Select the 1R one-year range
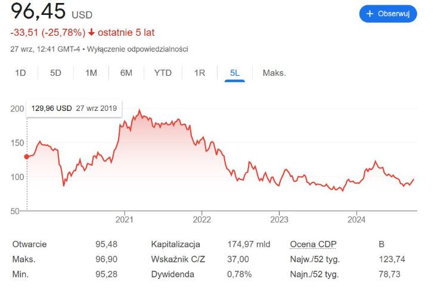447x288 pixels. click(x=200, y=73)
